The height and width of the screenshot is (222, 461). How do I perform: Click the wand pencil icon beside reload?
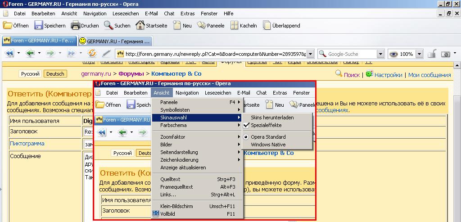106,54
